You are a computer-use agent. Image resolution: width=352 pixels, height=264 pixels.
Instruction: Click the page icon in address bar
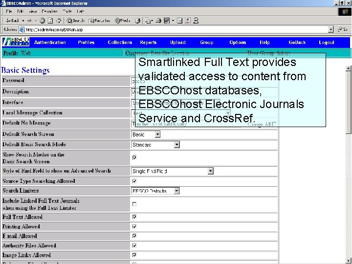tap(22, 29)
